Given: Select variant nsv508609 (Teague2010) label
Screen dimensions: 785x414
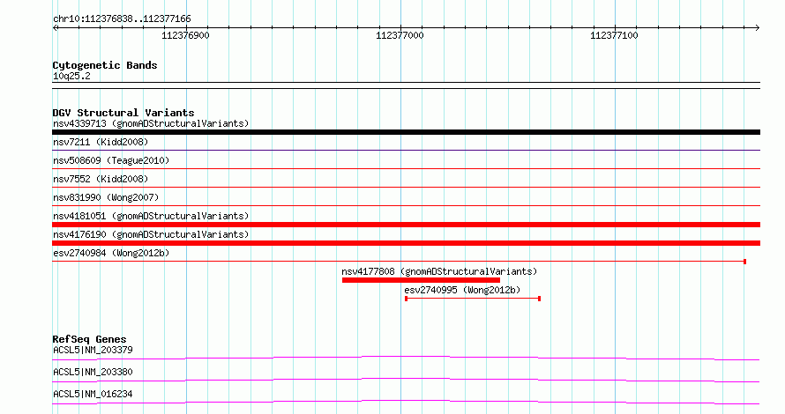Looking at the screenshot, I should point(111,160).
